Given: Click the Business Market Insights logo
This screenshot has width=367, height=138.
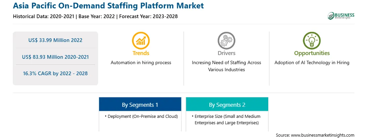Looking at the screenshot, I should point(341,16).
